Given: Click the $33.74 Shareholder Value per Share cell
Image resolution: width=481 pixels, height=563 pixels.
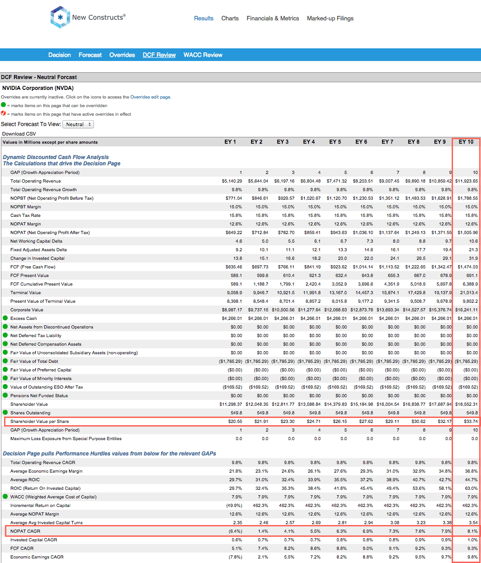Looking at the screenshot, I should (471, 422).
